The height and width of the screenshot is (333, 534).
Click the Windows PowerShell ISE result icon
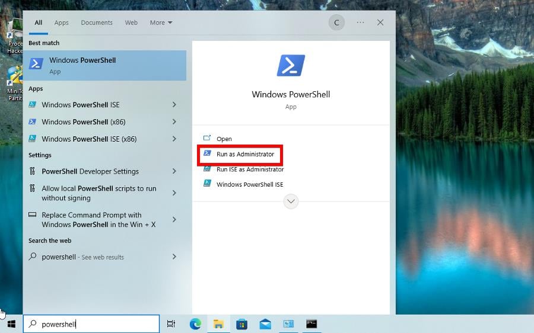point(33,104)
